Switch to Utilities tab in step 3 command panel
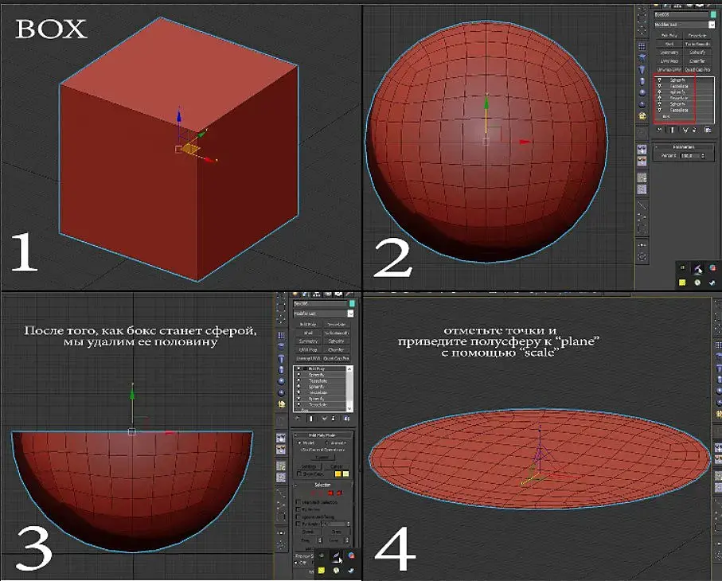 pyautogui.click(x=349, y=294)
